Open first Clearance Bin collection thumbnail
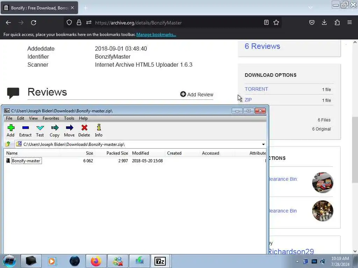The width and height of the screenshot is (358, 268). (x=323, y=182)
